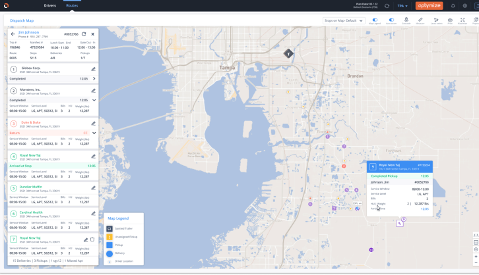Click the blue Pickup legend square
This screenshot has width=479, height=275.
110,245
